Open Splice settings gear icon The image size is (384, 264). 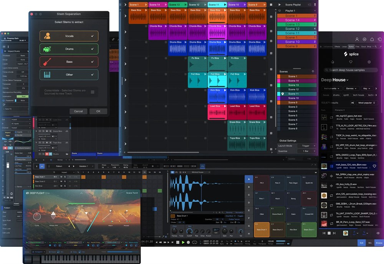[369, 62]
